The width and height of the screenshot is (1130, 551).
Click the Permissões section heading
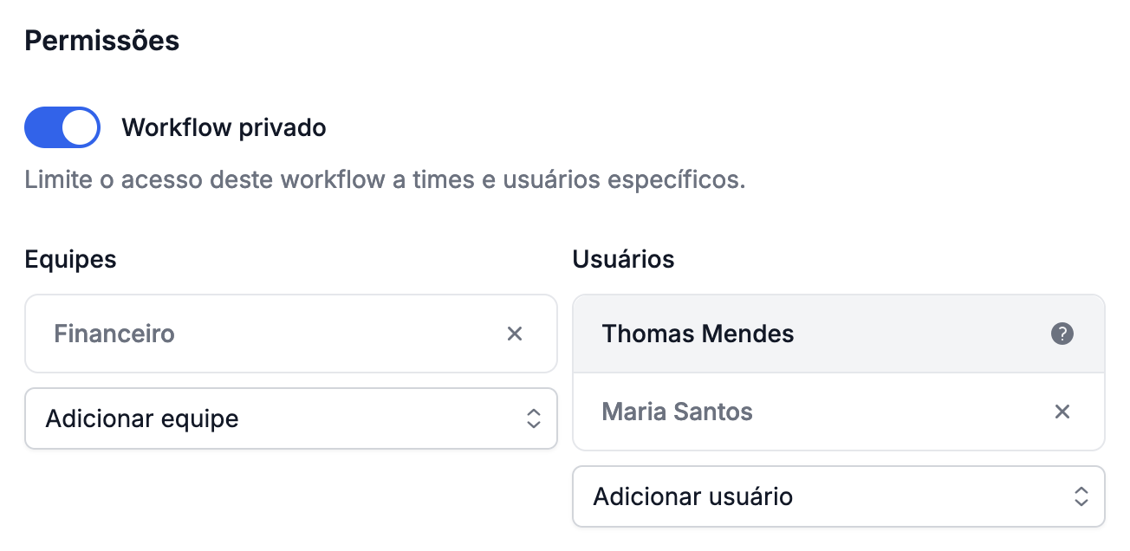click(x=102, y=41)
